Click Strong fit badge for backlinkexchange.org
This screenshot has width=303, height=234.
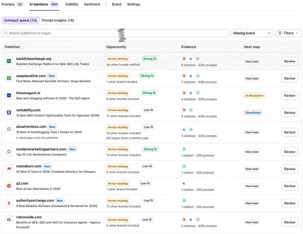coord(149,59)
